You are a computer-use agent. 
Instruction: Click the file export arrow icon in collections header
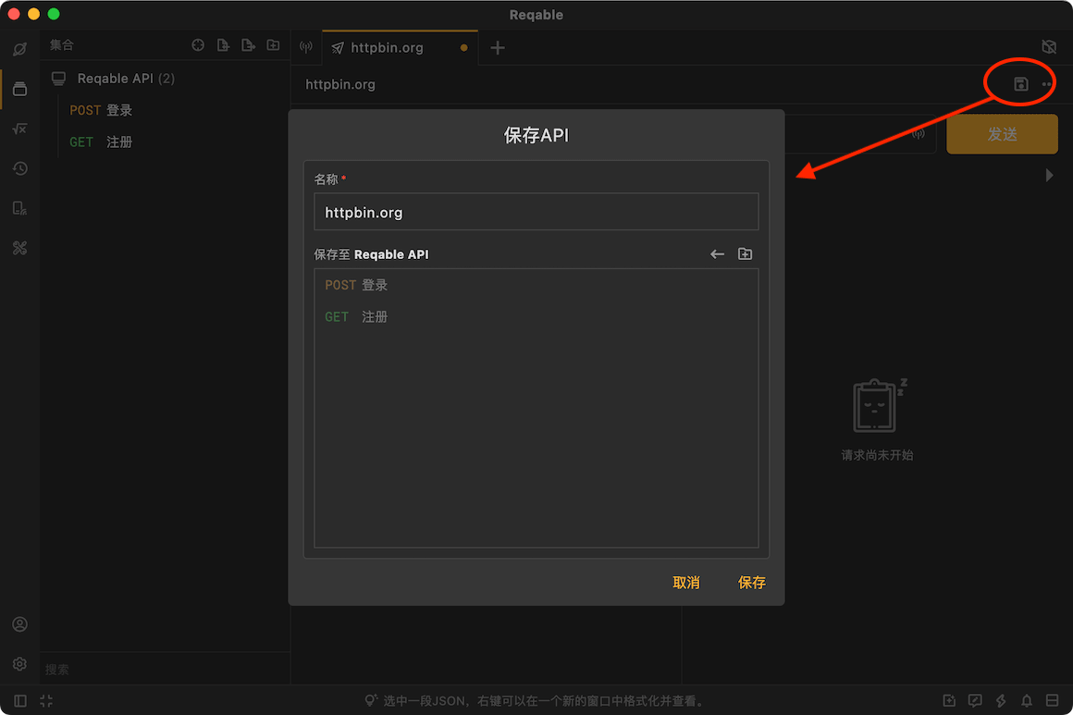click(x=249, y=45)
